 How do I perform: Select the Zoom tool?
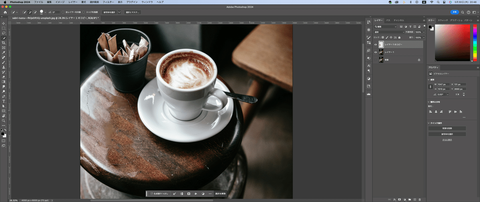click(4, 120)
